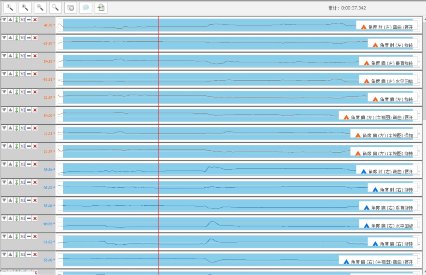
Task: Open the speech bubble comment tool
Action: (x=86, y=7)
